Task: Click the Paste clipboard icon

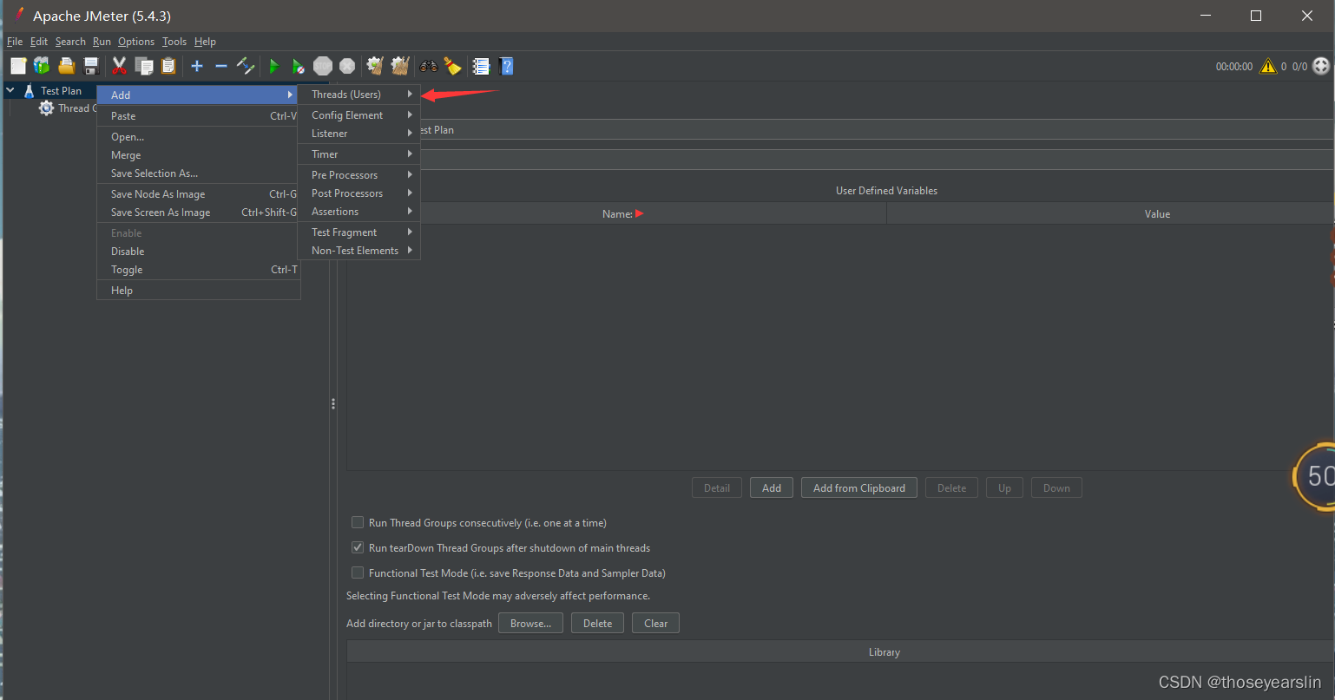Action: (x=168, y=66)
